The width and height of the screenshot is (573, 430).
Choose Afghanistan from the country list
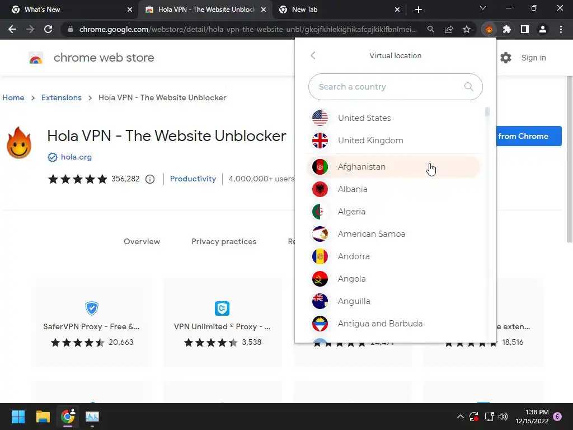click(393, 167)
